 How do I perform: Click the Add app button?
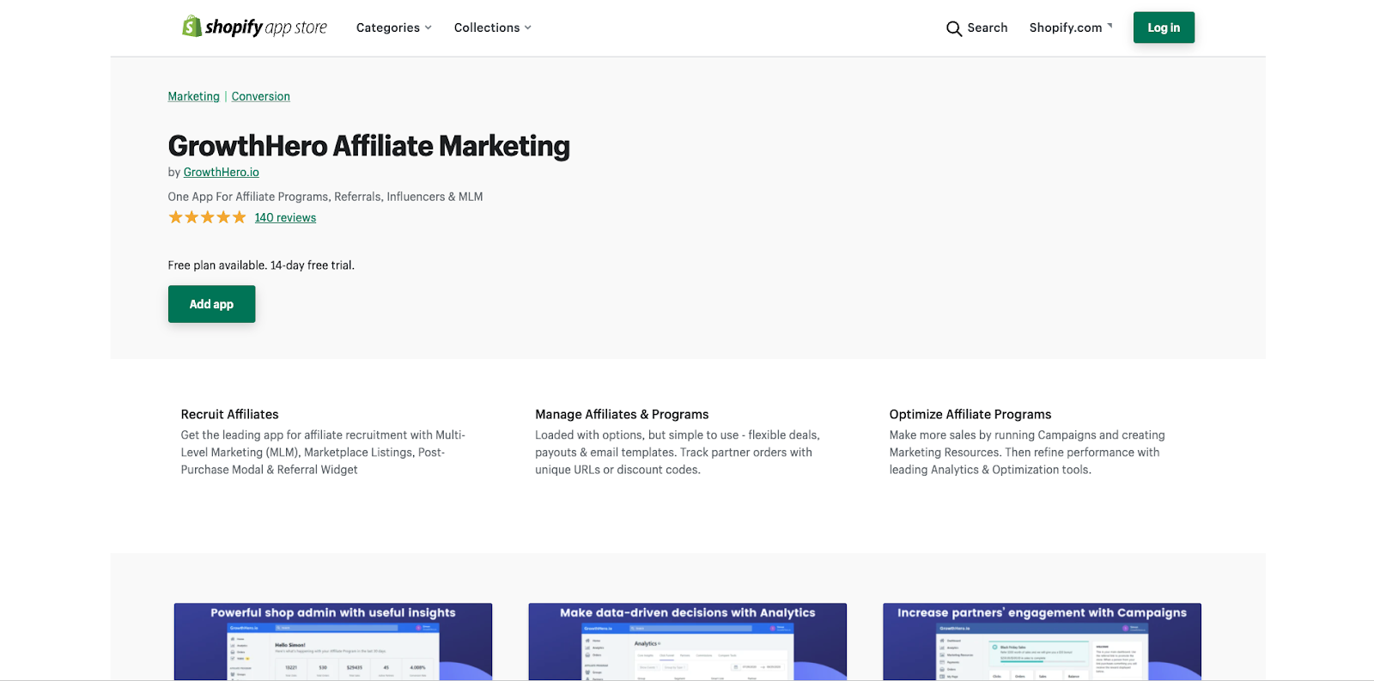coord(211,304)
